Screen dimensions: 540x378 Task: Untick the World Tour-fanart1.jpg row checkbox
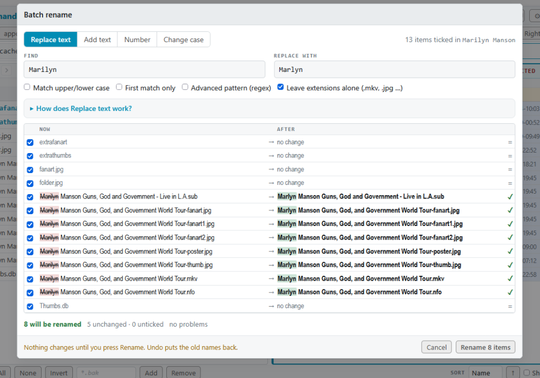coord(30,224)
